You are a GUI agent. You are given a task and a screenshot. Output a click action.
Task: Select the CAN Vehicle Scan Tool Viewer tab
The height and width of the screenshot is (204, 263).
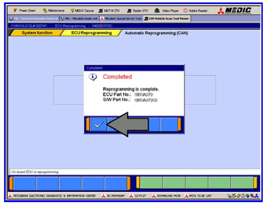(x=167, y=18)
